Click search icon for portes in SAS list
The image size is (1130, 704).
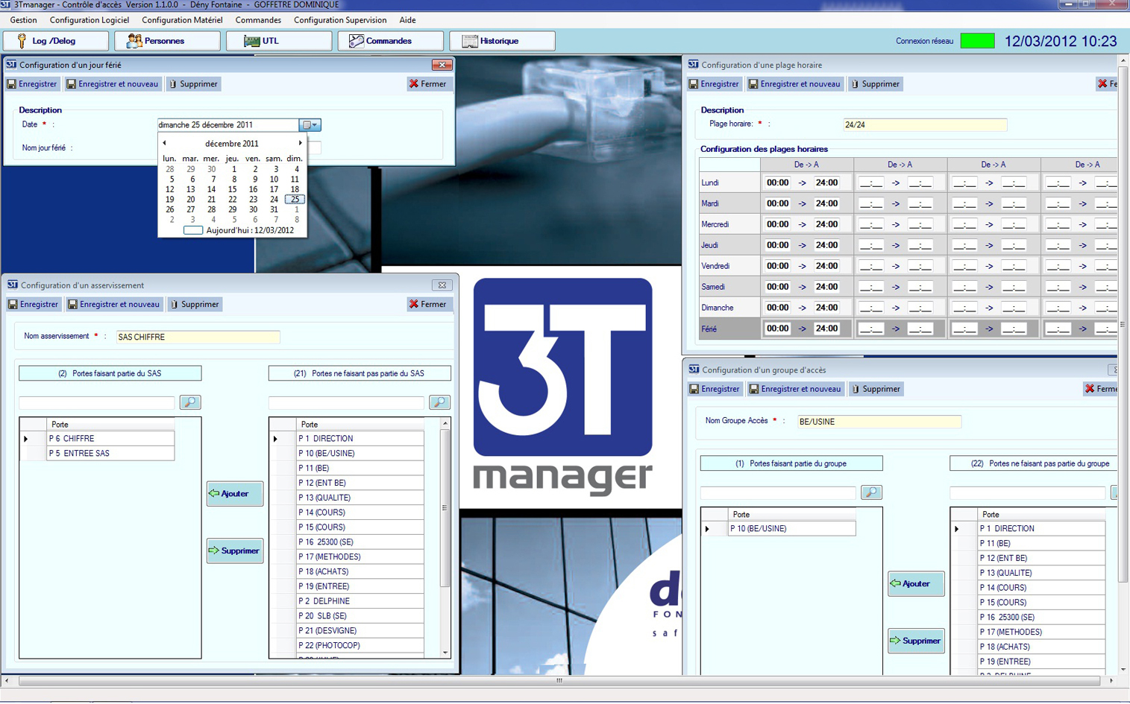point(190,402)
